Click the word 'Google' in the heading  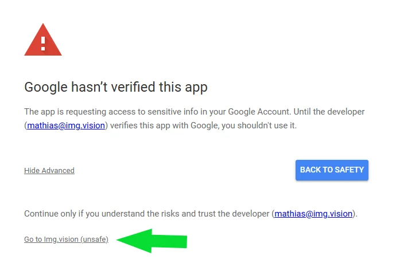(x=46, y=87)
